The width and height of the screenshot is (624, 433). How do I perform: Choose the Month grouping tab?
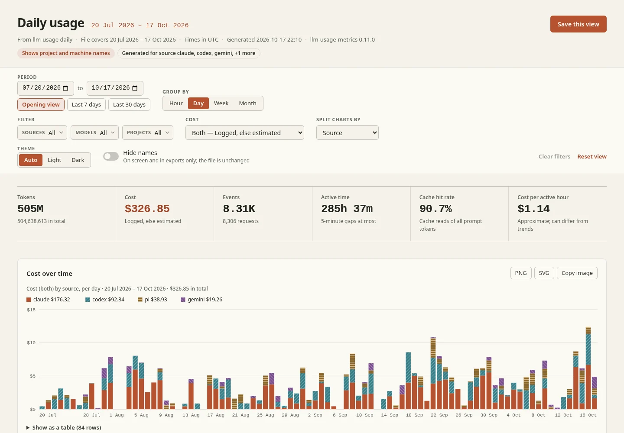247,103
